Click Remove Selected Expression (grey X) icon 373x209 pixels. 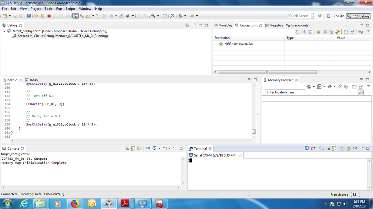tap(325, 32)
